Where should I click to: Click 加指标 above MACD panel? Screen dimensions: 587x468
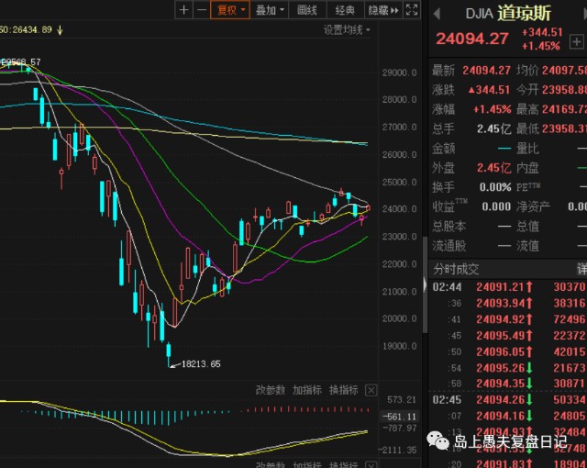coord(307,390)
